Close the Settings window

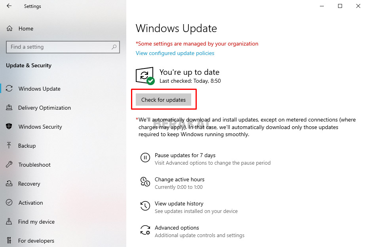pos(358,6)
